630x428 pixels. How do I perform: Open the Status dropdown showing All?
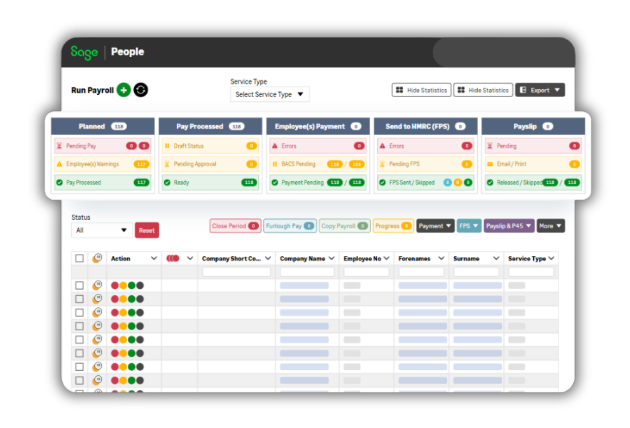(x=102, y=230)
